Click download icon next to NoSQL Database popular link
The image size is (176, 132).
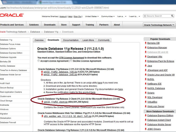(x=146, y=88)
